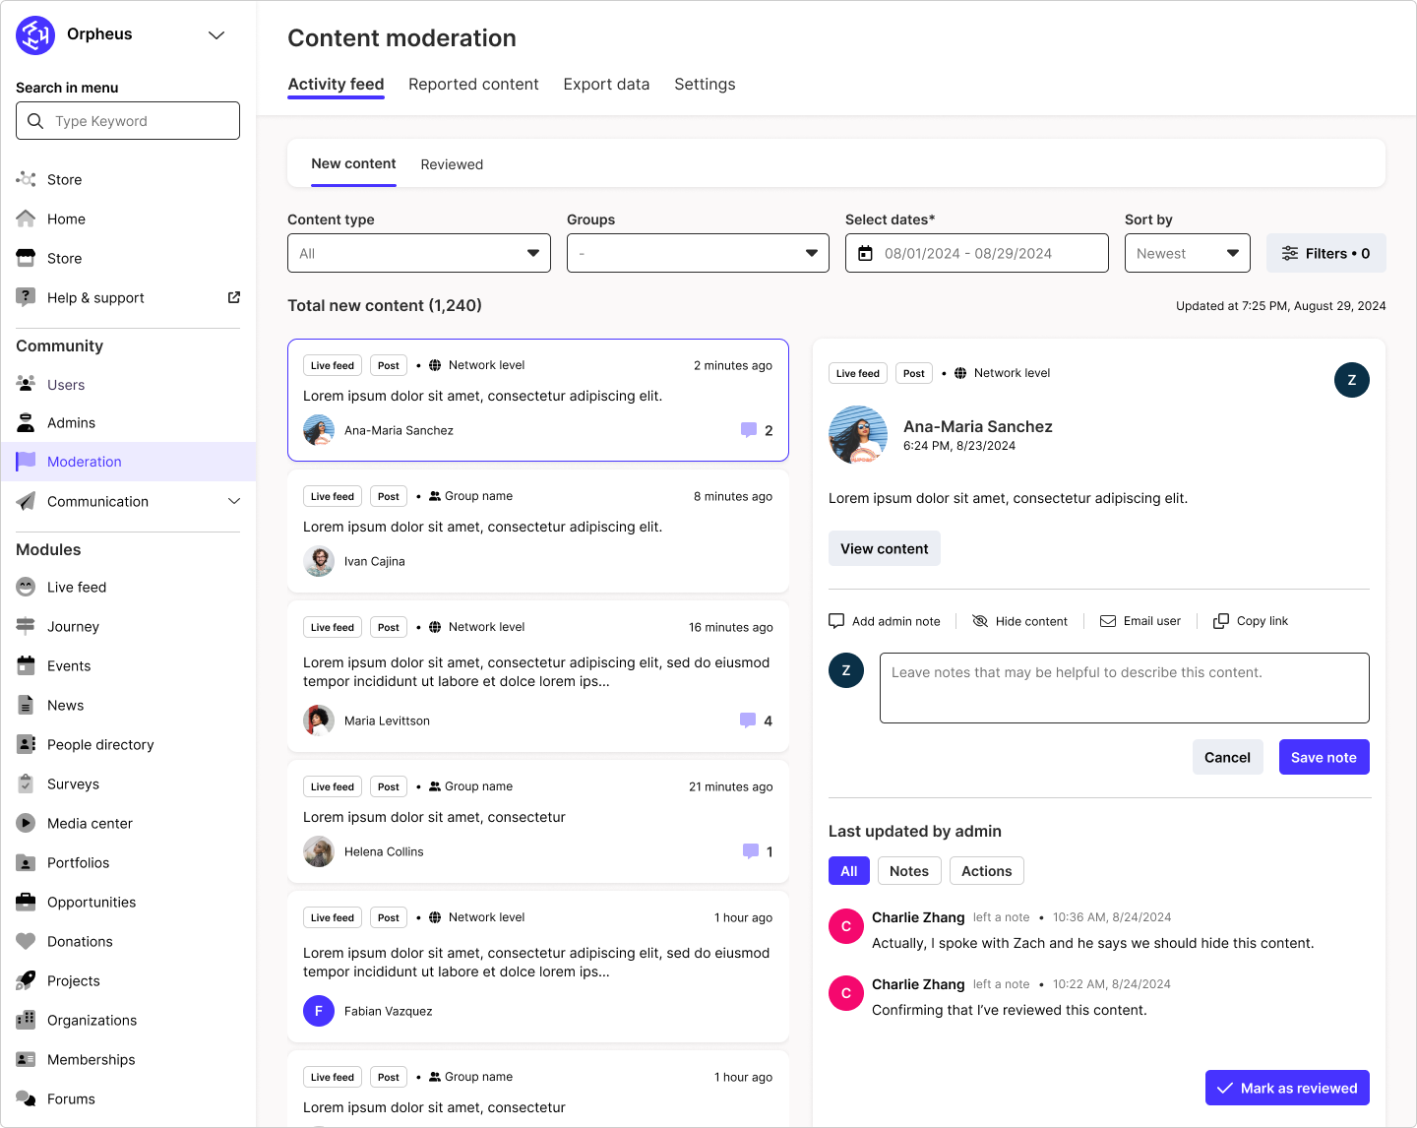Click the Communication paper plane icon
Screen dimensions: 1417x1128
[26, 501]
